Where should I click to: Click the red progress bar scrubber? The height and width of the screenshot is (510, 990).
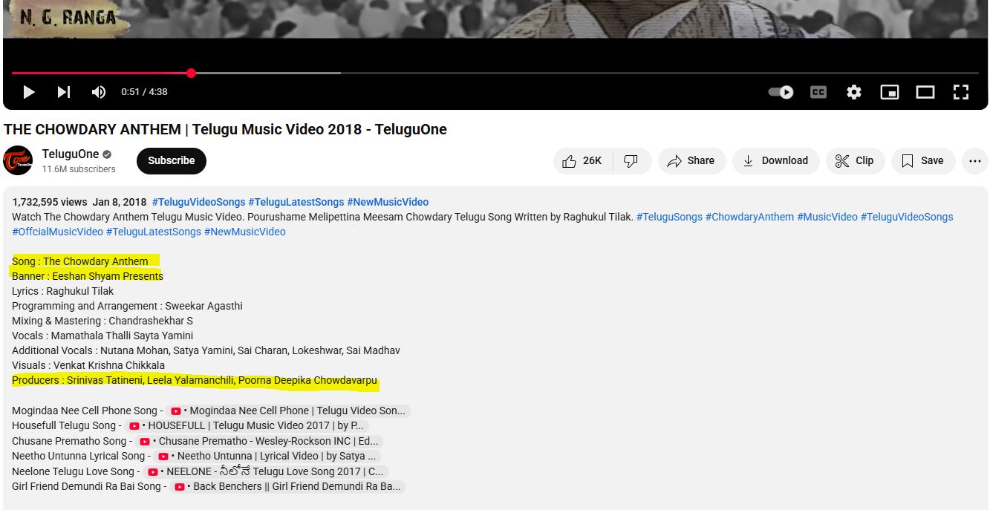click(x=191, y=73)
